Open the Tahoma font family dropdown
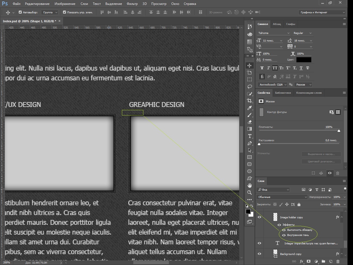The width and height of the screenshot is (353, 265). (x=273, y=33)
